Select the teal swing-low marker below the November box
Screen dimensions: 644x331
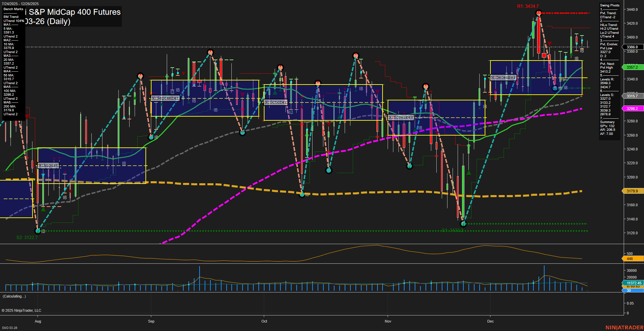tap(410, 165)
